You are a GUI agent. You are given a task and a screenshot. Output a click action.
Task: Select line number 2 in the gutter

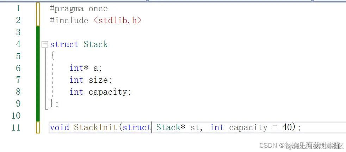(x=18, y=20)
